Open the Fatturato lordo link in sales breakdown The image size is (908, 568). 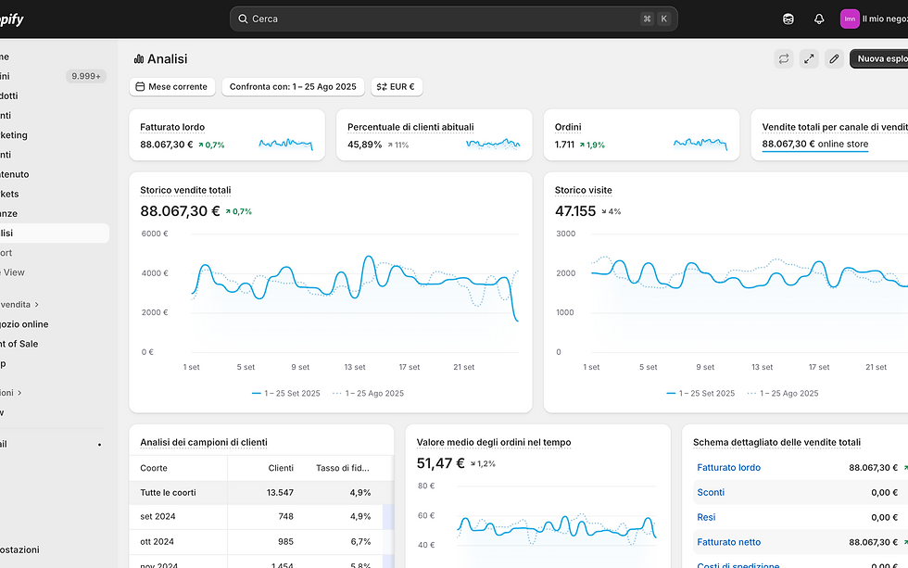728,468
